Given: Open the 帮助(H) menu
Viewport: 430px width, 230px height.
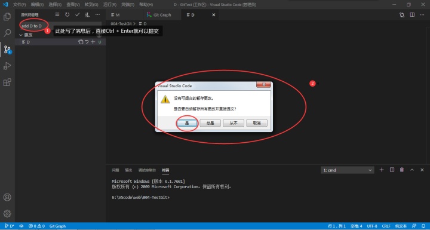Looking at the screenshot, I should (146, 5).
